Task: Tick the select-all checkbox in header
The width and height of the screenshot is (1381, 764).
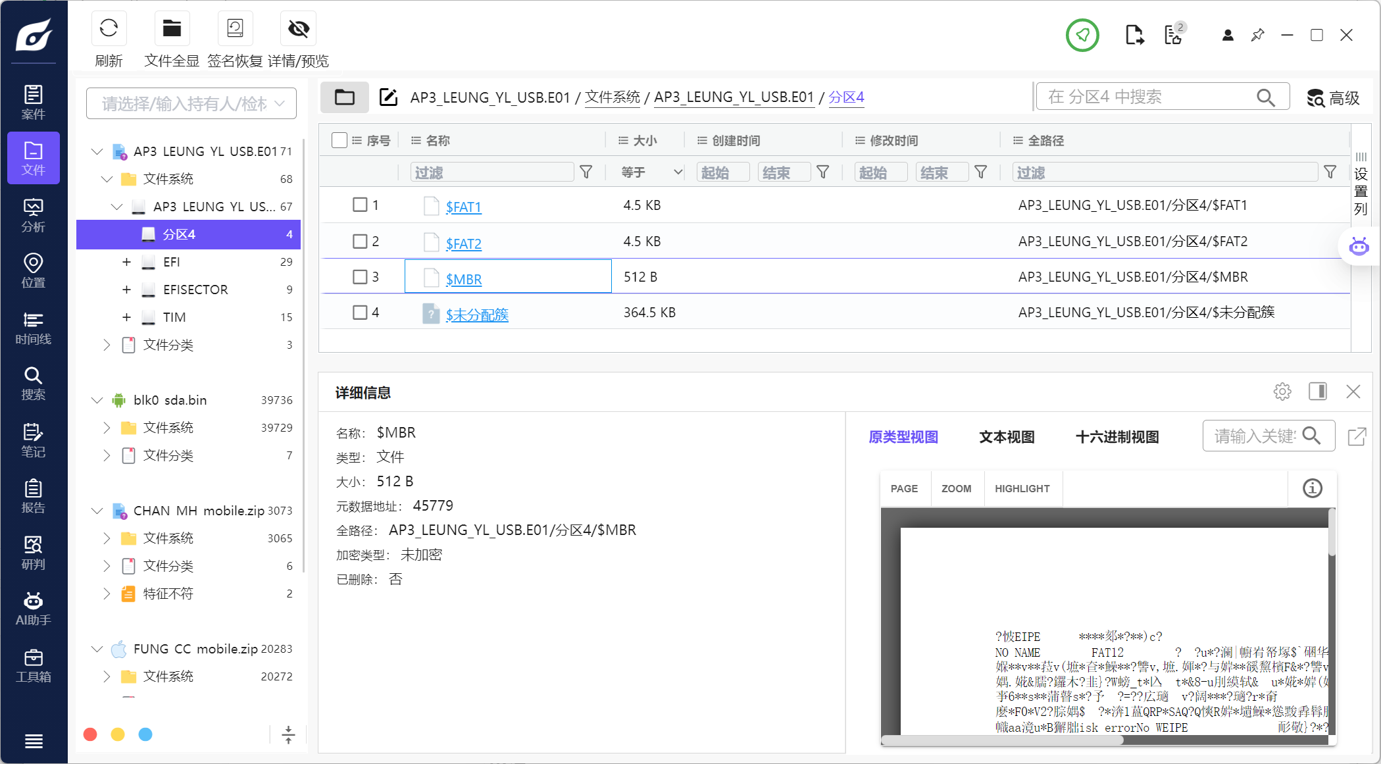Action: pos(339,140)
